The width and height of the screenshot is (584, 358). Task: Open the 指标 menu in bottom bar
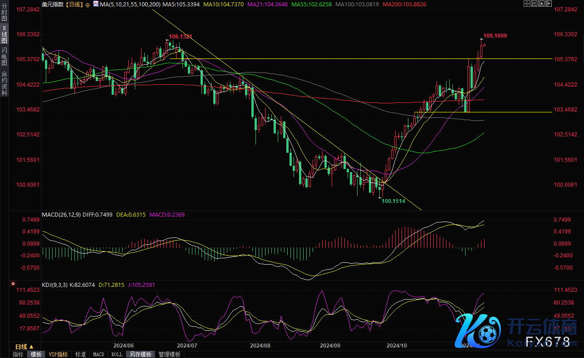[x=18, y=354]
